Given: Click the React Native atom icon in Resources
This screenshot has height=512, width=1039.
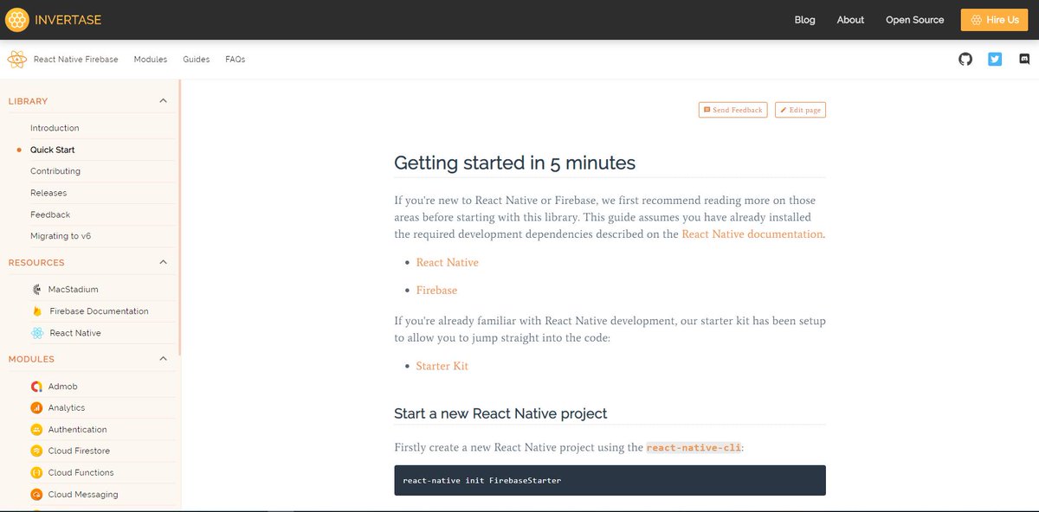Looking at the screenshot, I should tap(36, 333).
